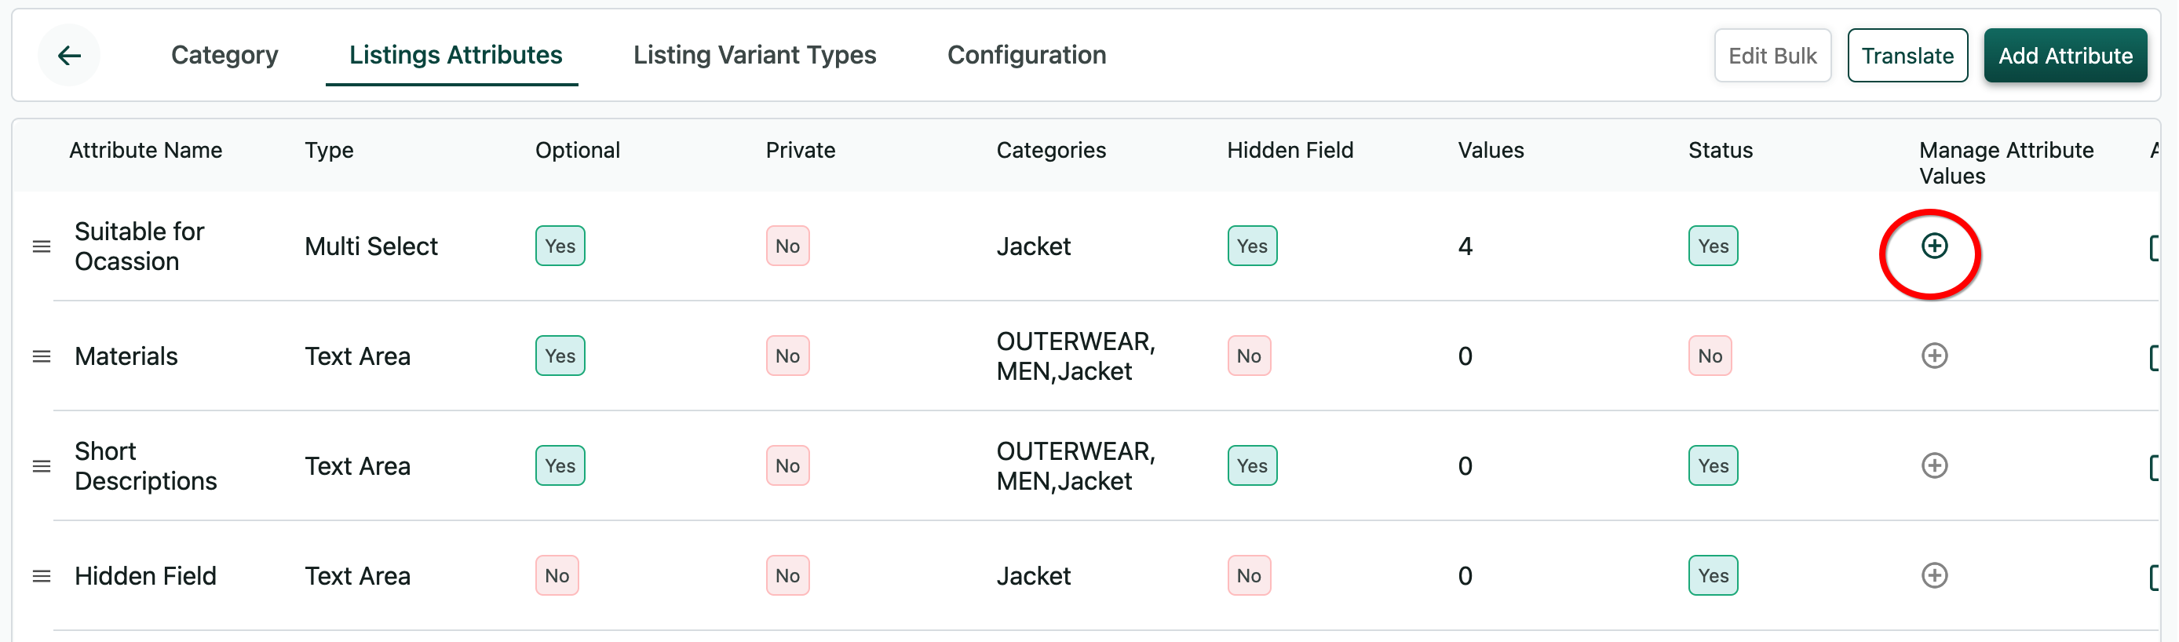
Task: Open manage values for Suitable for Ocassion
Action: (1933, 246)
